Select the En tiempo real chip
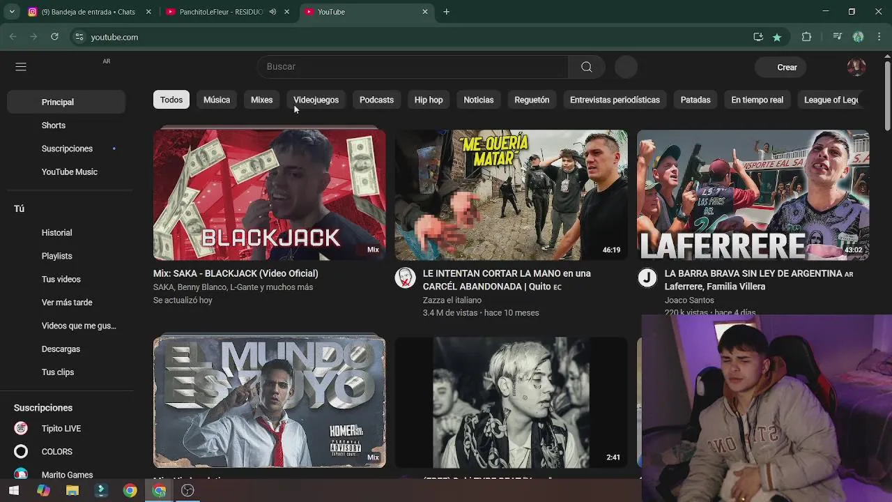Screen dimensions: 892x502 [757, 100]
